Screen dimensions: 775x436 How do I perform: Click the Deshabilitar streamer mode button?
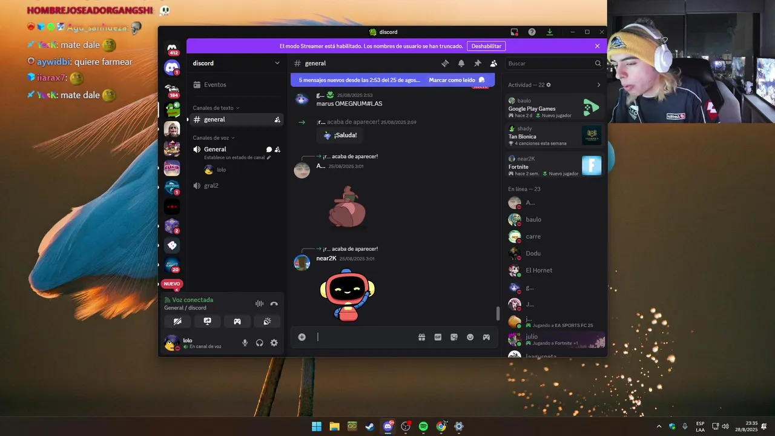pyautogui.click(x=486, y=46)
